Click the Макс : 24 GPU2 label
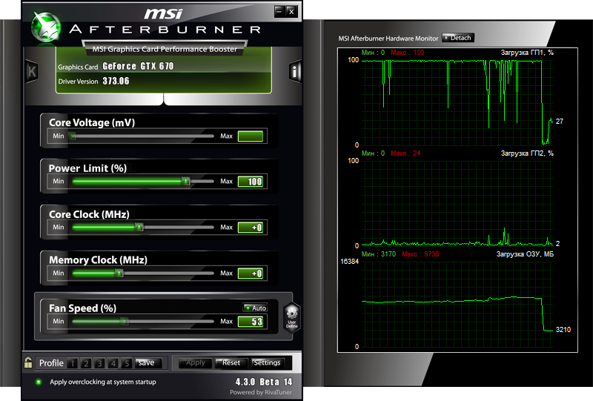 (405, 153)
